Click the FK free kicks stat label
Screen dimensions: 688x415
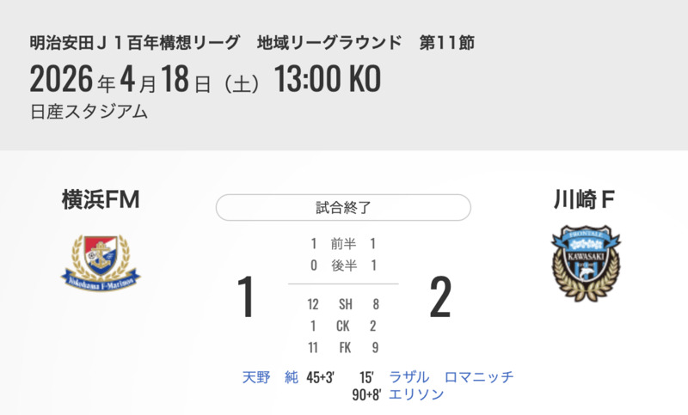(x=343, y=347)
